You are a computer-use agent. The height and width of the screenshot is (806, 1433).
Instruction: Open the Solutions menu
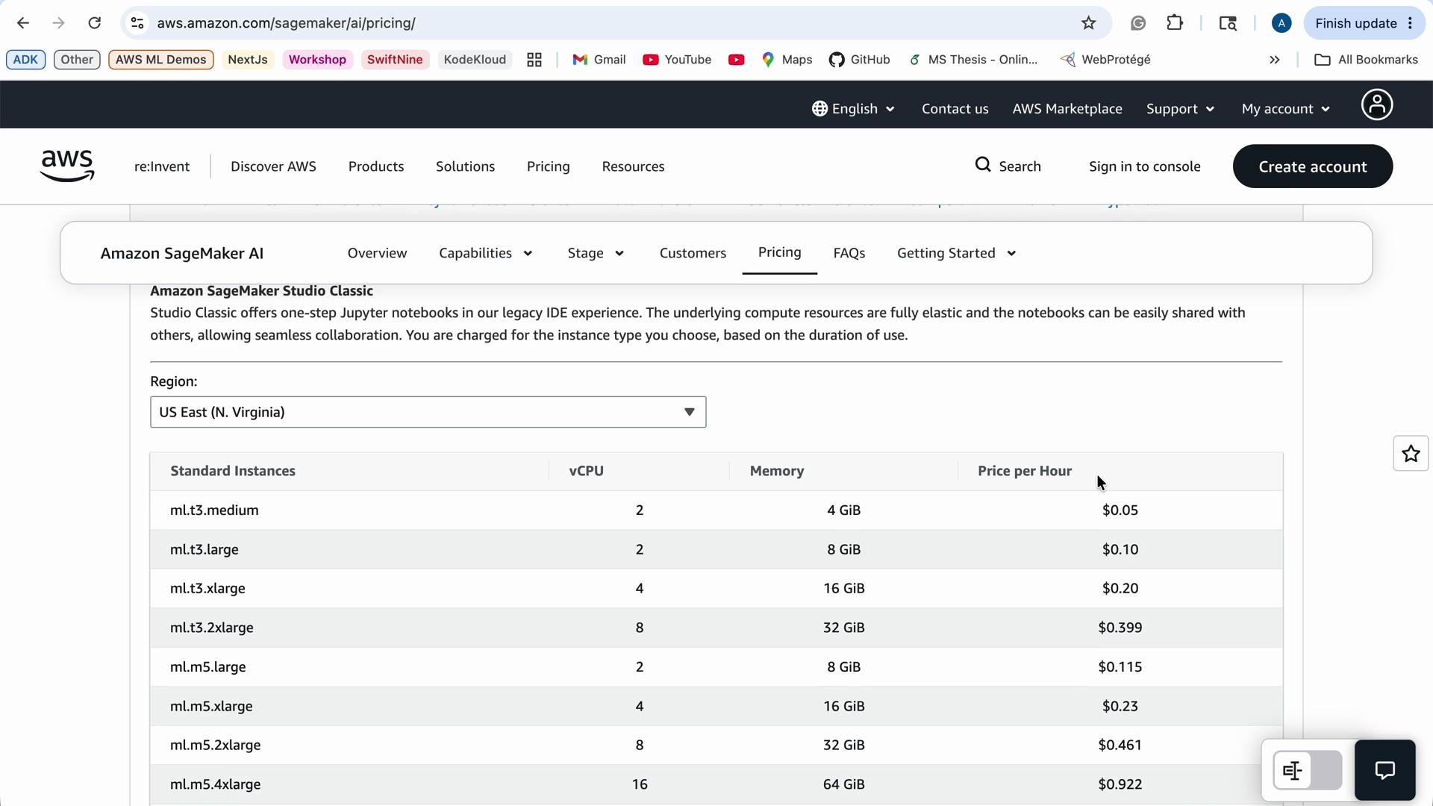pyautogui.click(x=465, y=166)
